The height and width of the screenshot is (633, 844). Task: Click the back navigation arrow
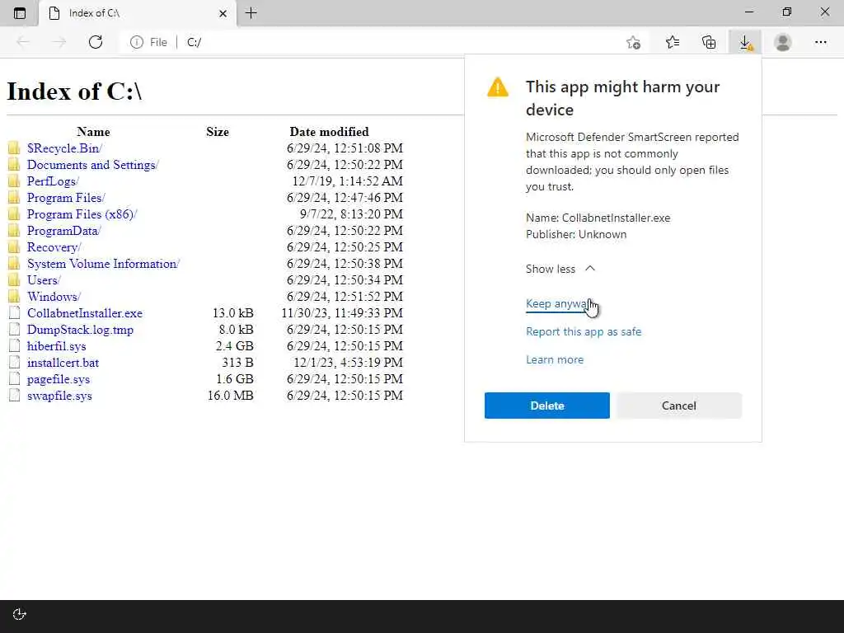pyautogui.click(x=23, y=42)
